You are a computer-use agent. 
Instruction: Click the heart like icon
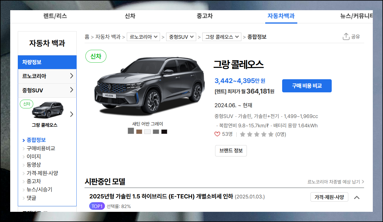click(x=217, y=134)
